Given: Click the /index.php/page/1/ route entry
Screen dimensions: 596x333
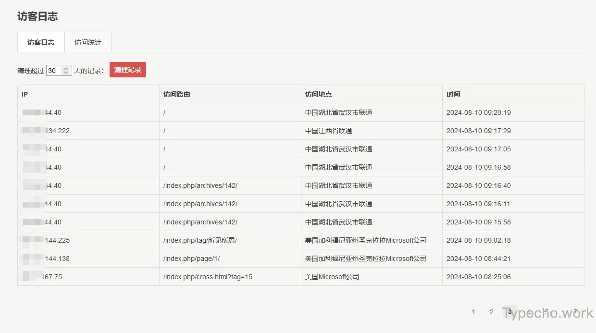Looking at the screenshot, I should tap(191, 259).
